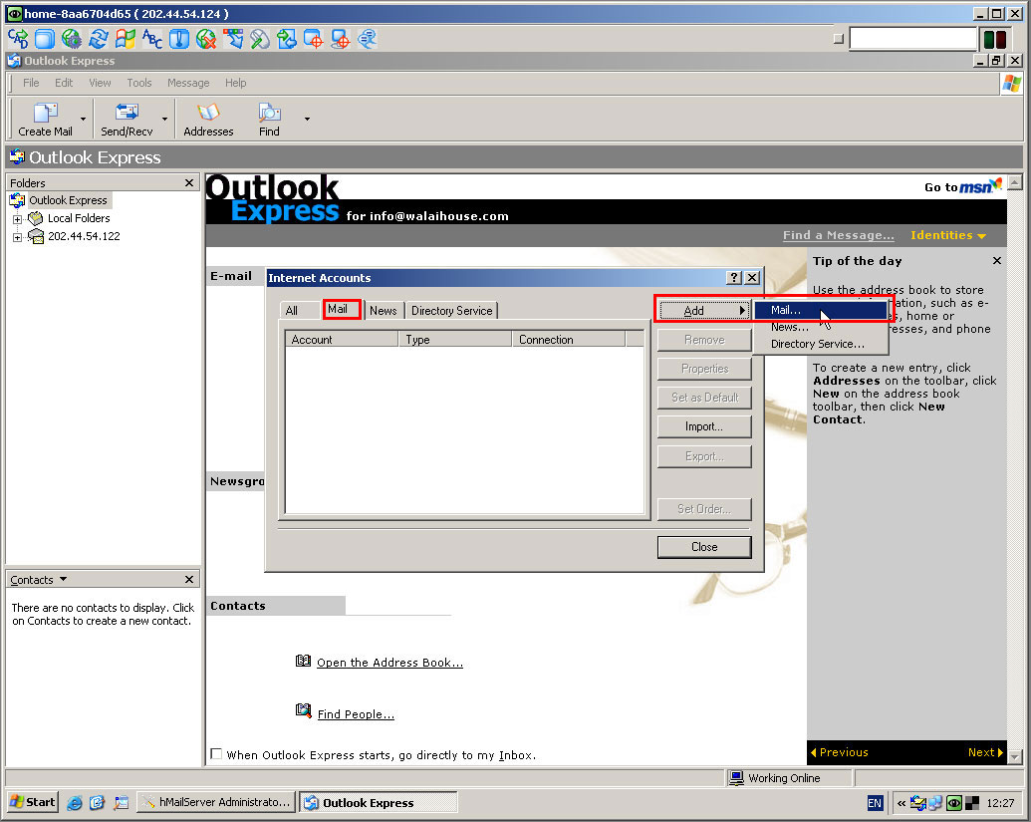
Task: Click the Ctrl-Alt-Del (CAD) remote toolbar icon
Action: pos(18,39)
